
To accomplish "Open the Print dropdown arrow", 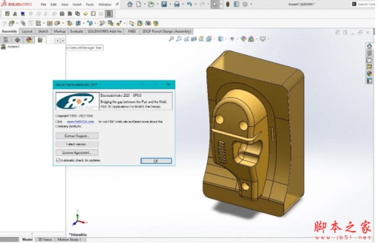I will point(183,4).
